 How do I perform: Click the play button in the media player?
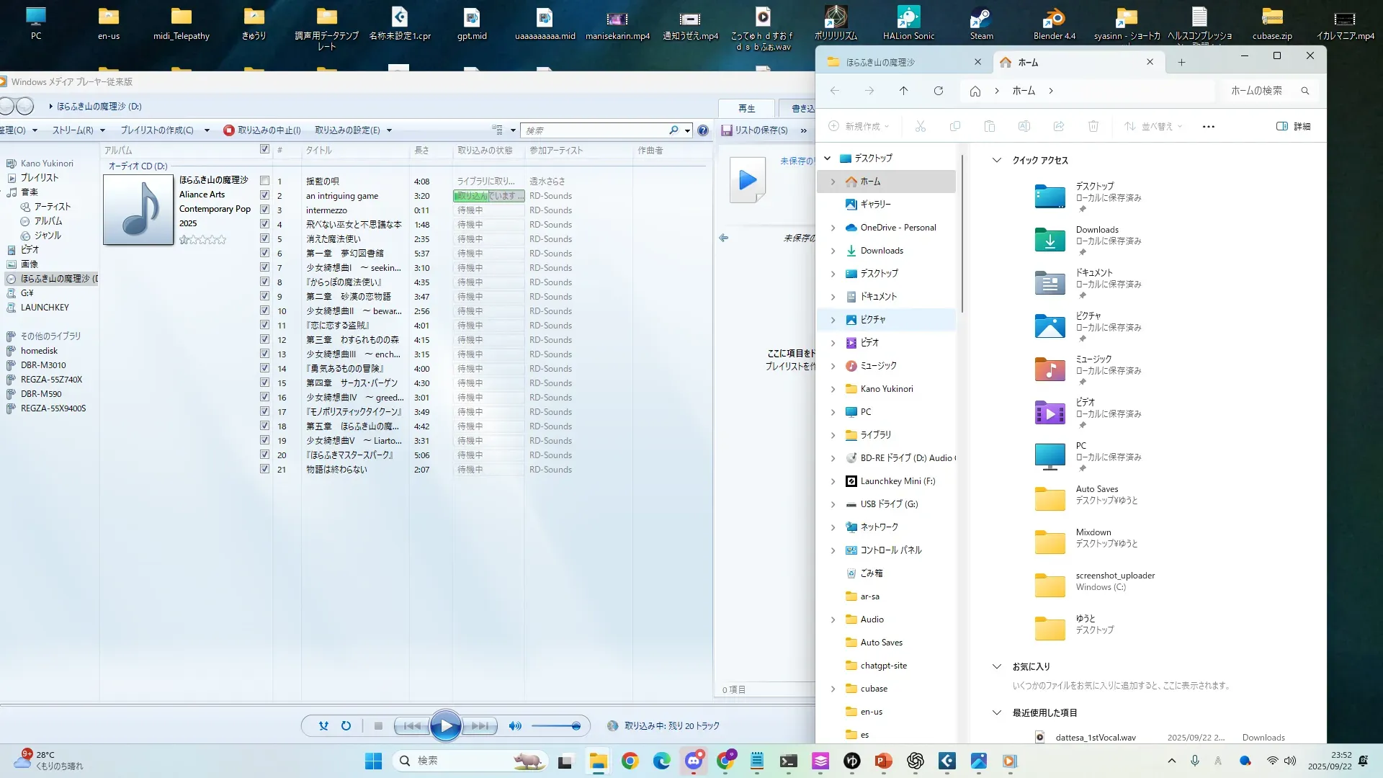pos(445,726)
